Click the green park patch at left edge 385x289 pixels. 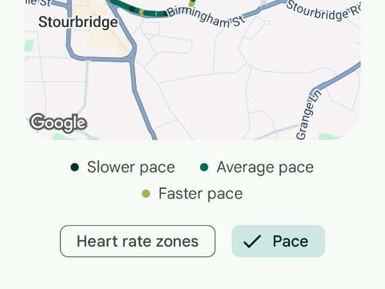(x=28, y=46)
